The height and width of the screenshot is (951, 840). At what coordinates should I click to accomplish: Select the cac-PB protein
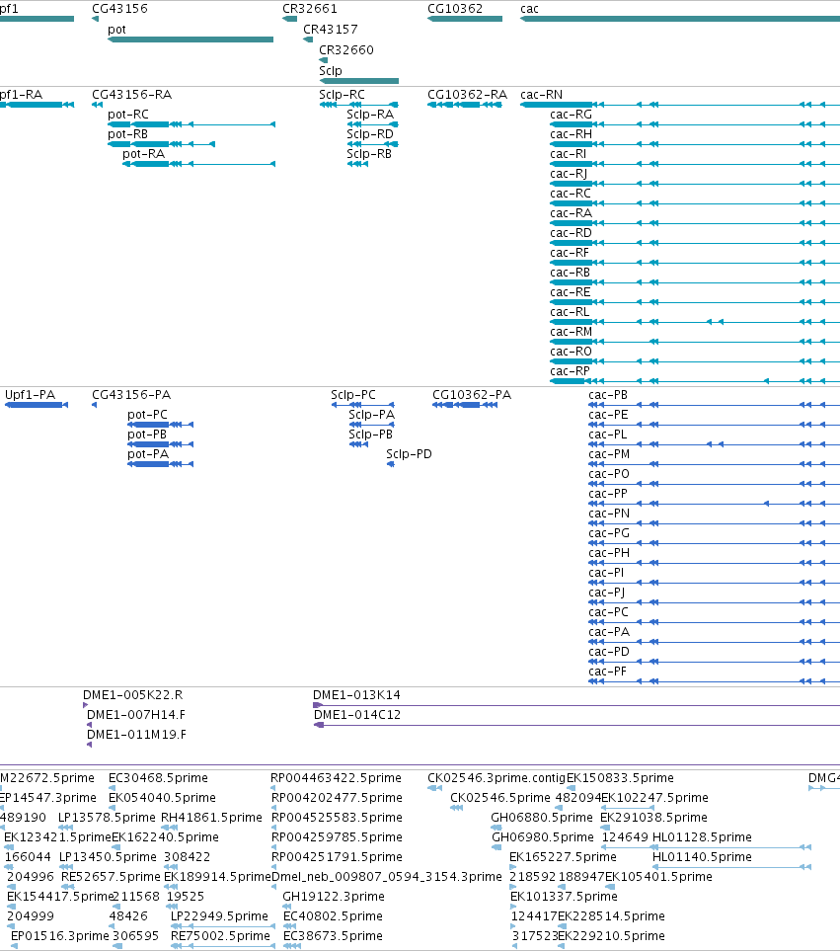tap(714, 405)
